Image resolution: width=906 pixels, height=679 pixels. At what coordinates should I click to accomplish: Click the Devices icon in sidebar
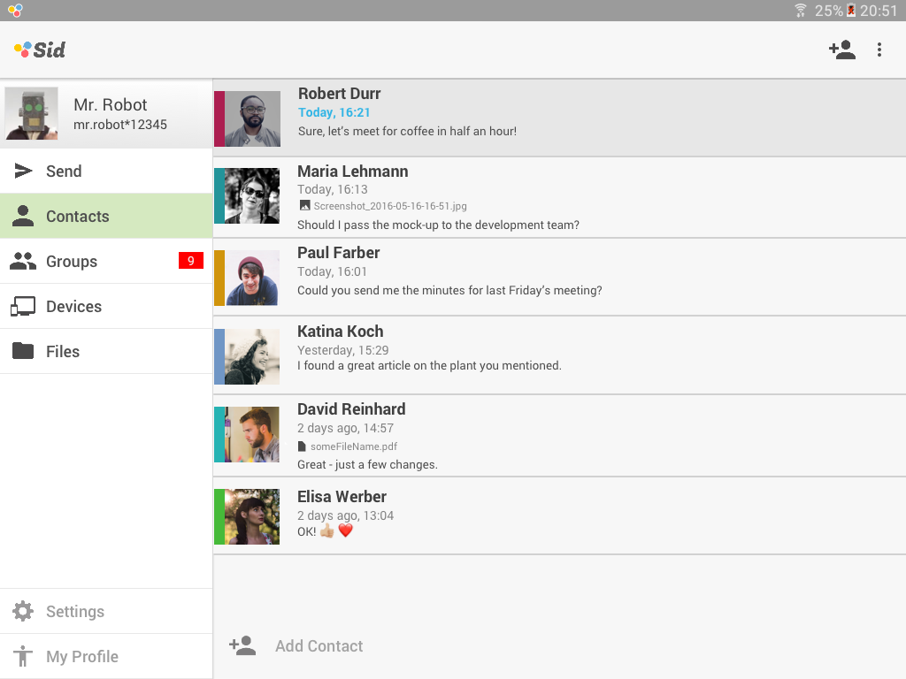tap(23, 307)
